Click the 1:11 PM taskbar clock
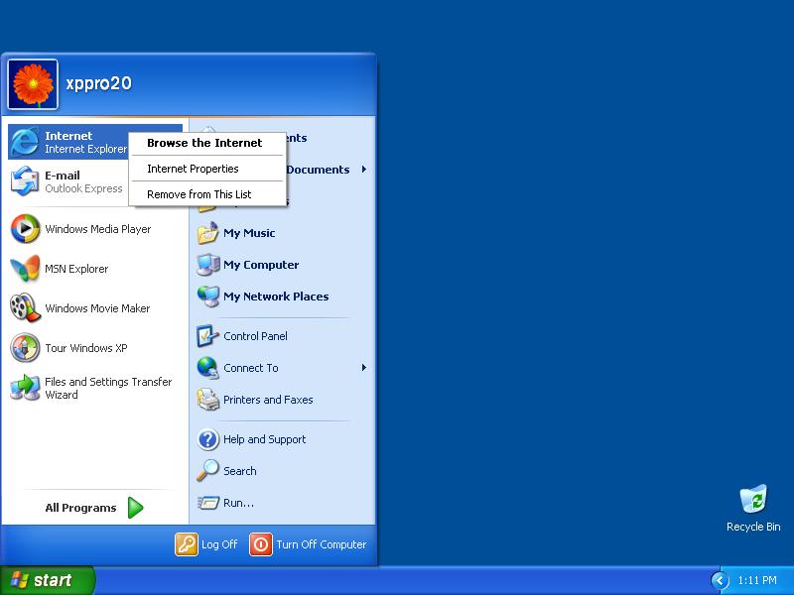Screen dimensions: 794x595 pyautogui.click(x=757, y=580)
